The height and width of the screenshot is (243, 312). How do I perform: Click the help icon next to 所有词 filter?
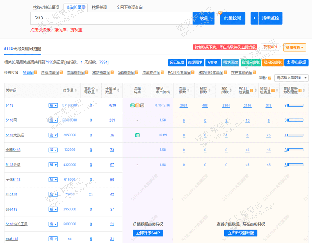tap(36, 73)
